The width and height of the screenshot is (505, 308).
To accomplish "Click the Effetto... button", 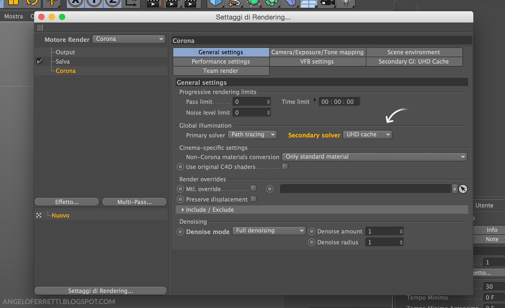I will point(67,202).
